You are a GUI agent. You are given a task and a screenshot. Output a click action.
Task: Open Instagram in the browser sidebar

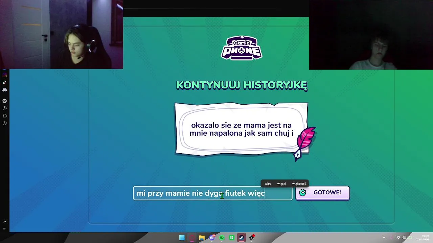[4, 75]
